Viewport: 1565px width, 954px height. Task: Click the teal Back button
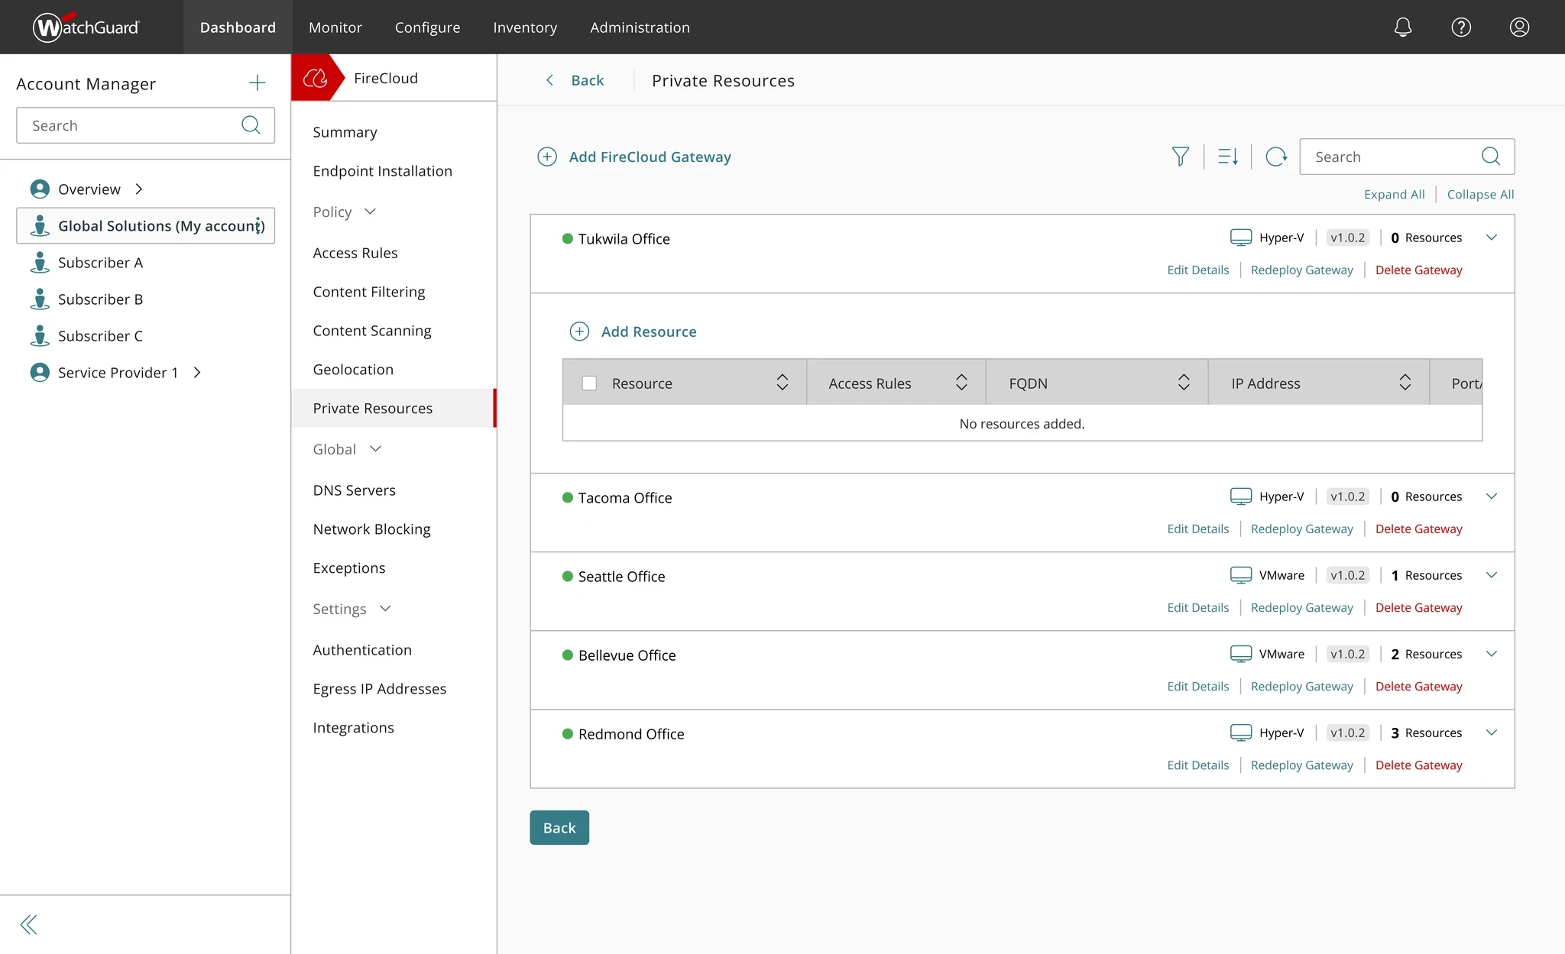(x=559, y=827)
